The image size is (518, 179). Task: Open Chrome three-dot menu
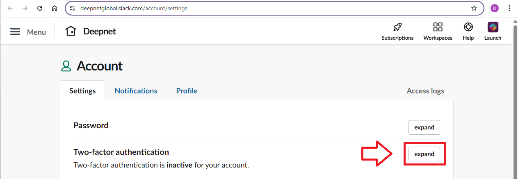[x=509, y=8]
